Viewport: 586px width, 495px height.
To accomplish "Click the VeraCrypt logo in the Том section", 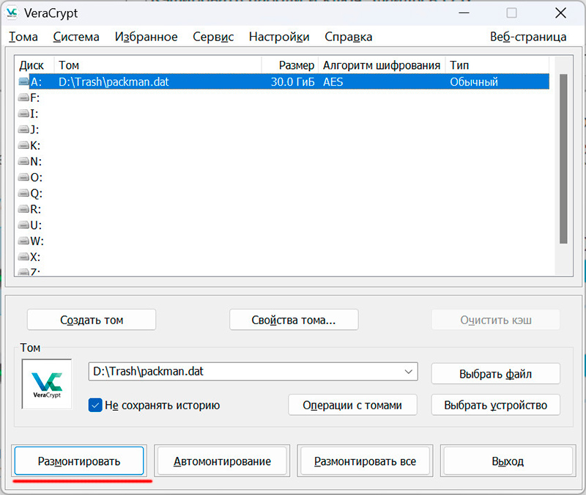I will pos(47,384).
